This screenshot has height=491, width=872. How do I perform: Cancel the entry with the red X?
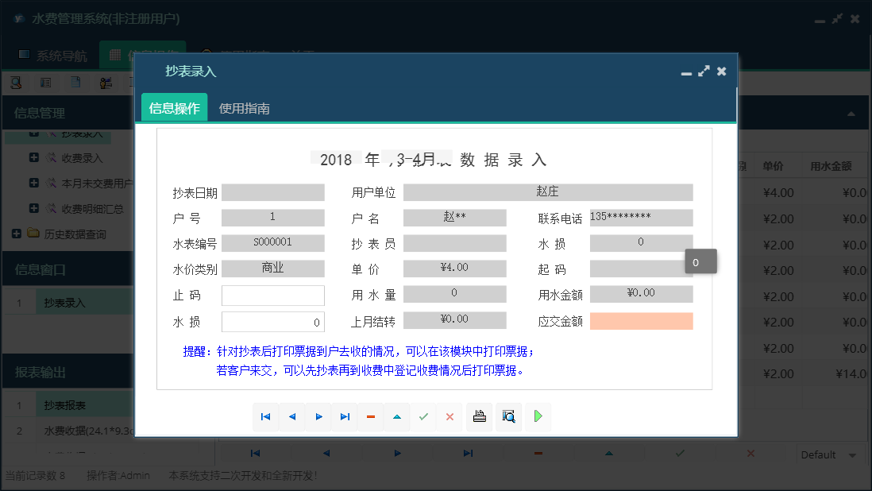pyautogui.click(x=450, y=416)
